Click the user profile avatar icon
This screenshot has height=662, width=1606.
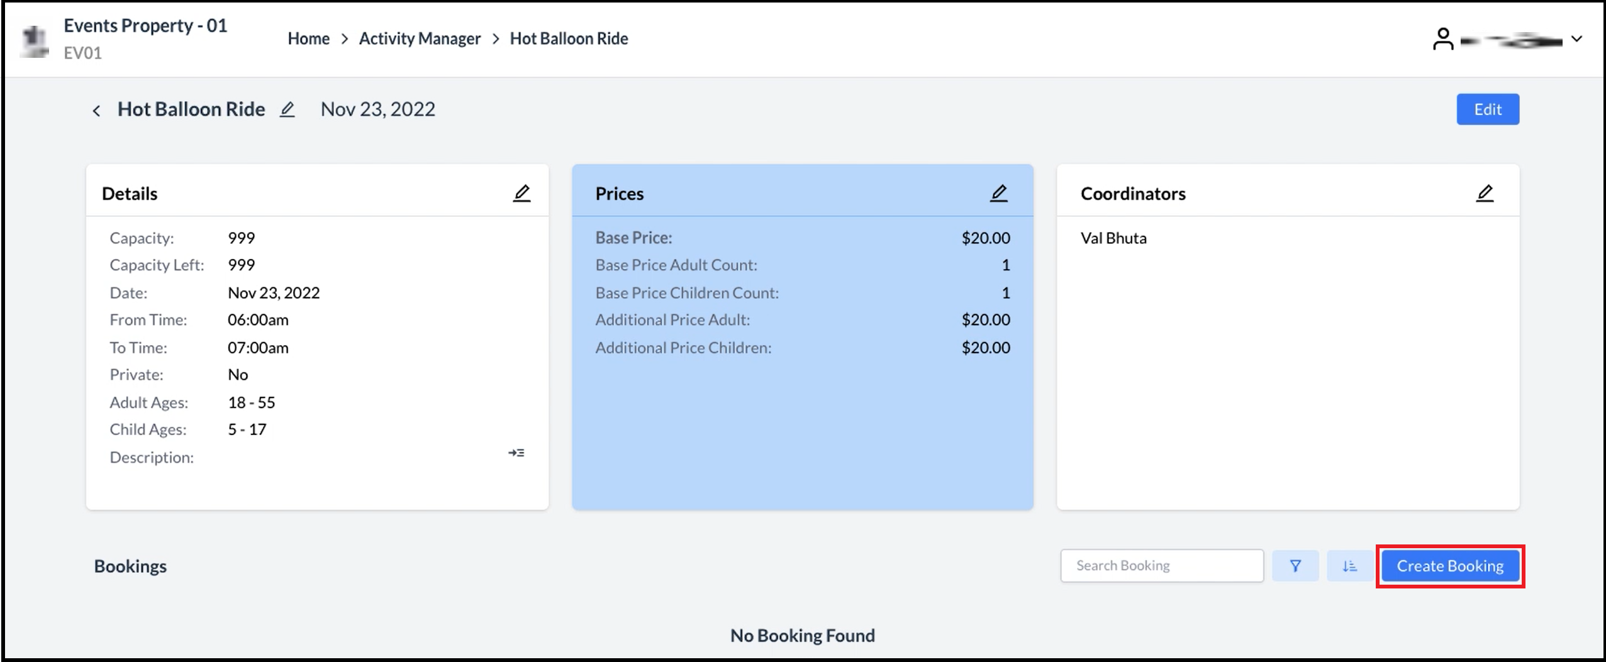tap(1443, 39)
